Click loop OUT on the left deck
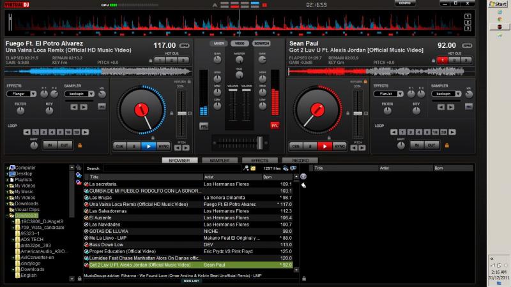 click(65, 145)
